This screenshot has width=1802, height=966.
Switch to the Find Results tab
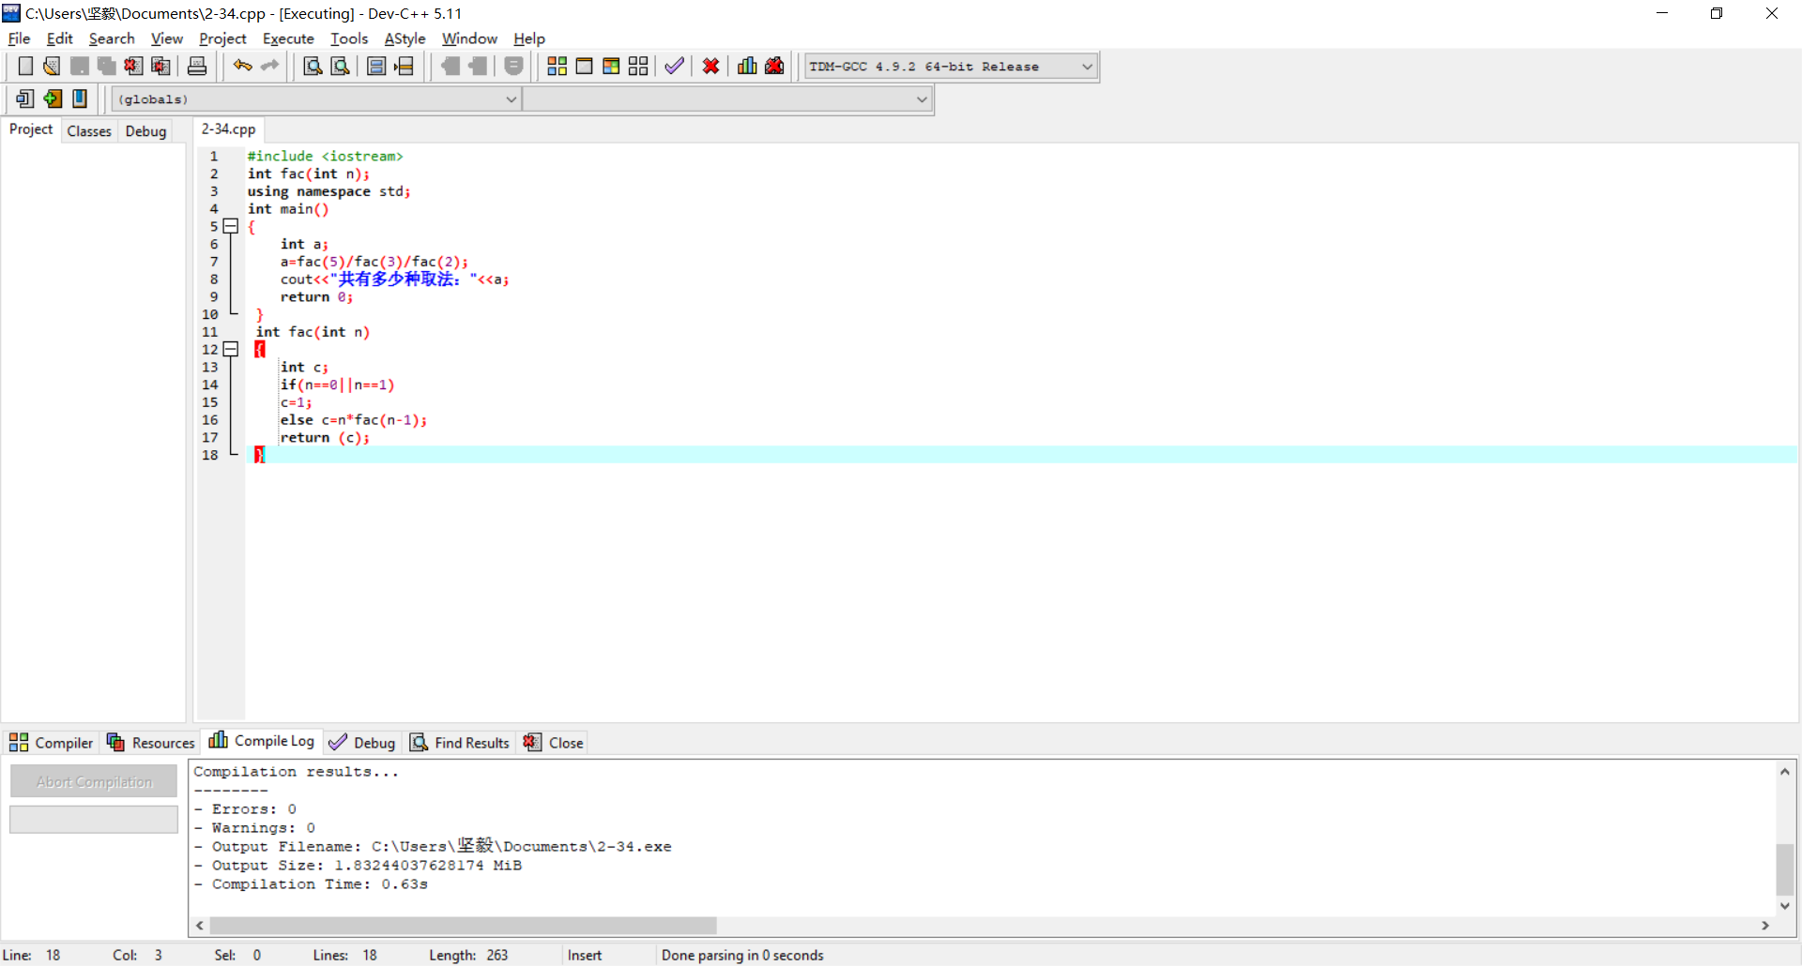click(460, 743)
